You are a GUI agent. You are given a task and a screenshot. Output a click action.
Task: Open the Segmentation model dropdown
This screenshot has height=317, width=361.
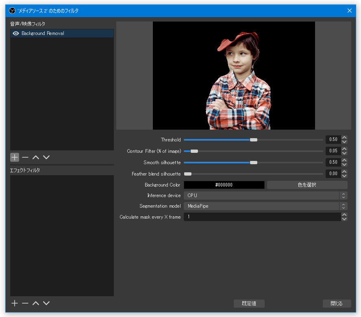tap(265, 206)
